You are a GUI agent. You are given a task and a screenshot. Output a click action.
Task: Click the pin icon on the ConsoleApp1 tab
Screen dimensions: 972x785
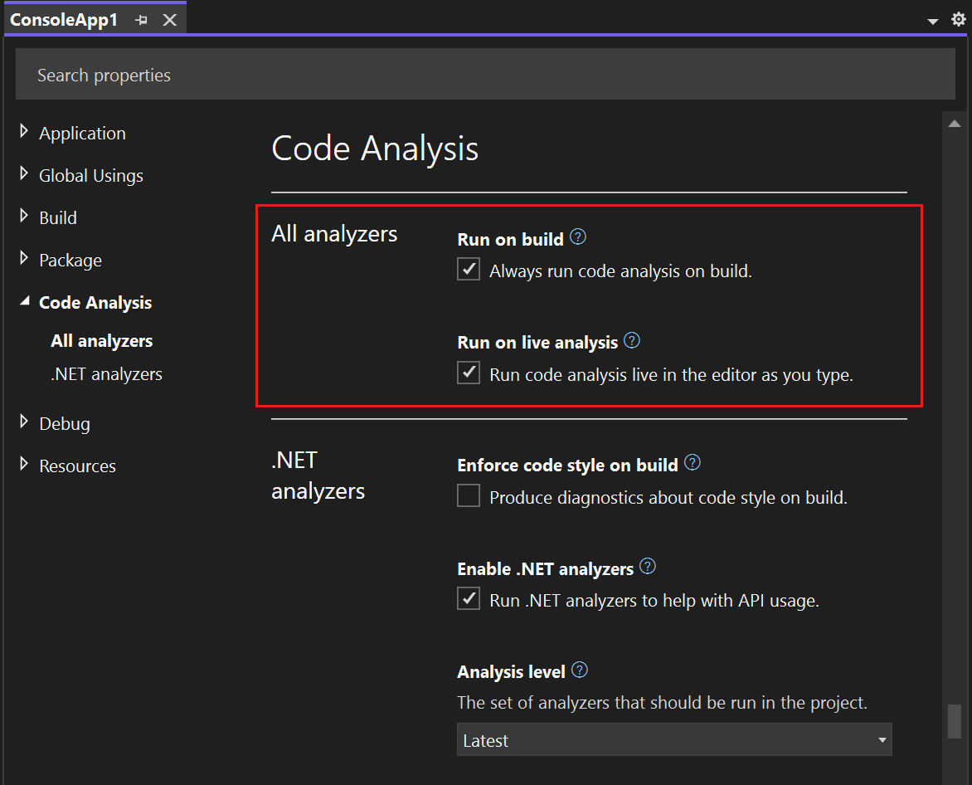tap(142, 20)
